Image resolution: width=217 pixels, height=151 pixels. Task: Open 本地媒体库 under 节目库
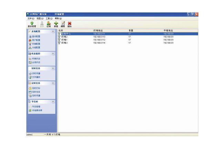point(35,110)
